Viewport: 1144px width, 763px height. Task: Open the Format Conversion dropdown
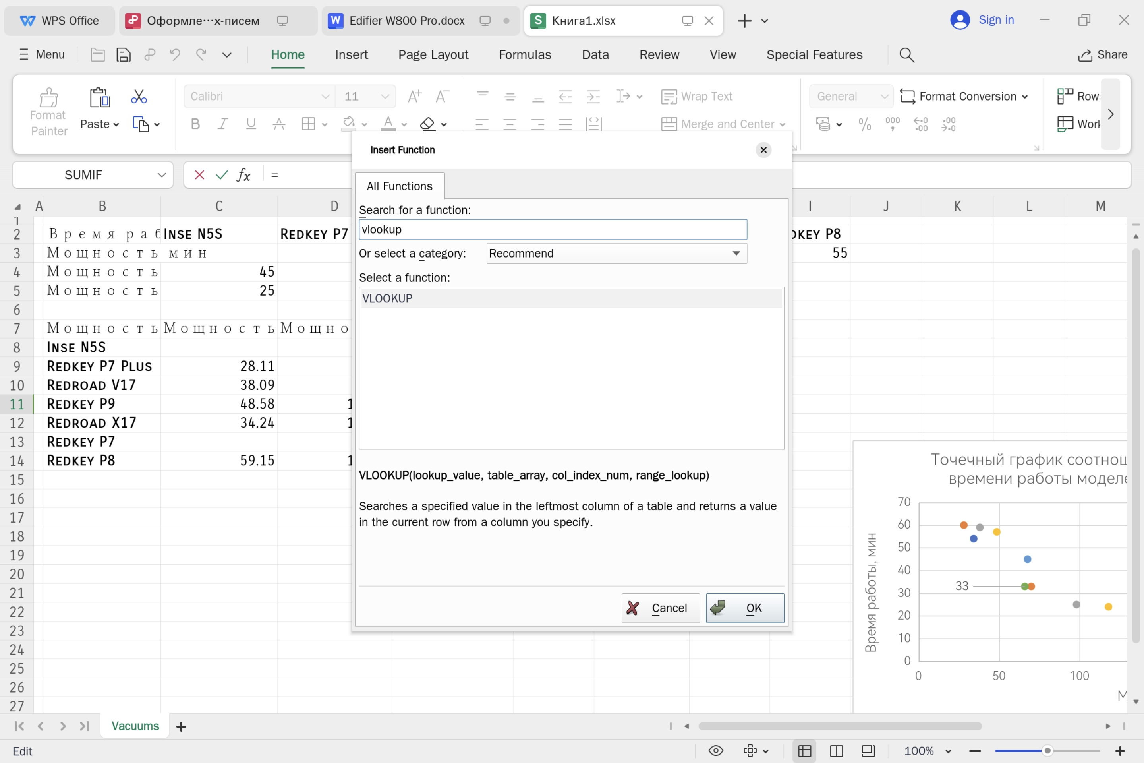coord(1024,97)
